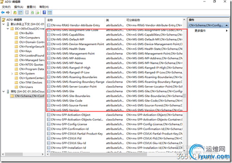The height and width of the screenshot is (163, 232).
Task: Open the 文件(F) menu
Action: click(x=6, y=7)
